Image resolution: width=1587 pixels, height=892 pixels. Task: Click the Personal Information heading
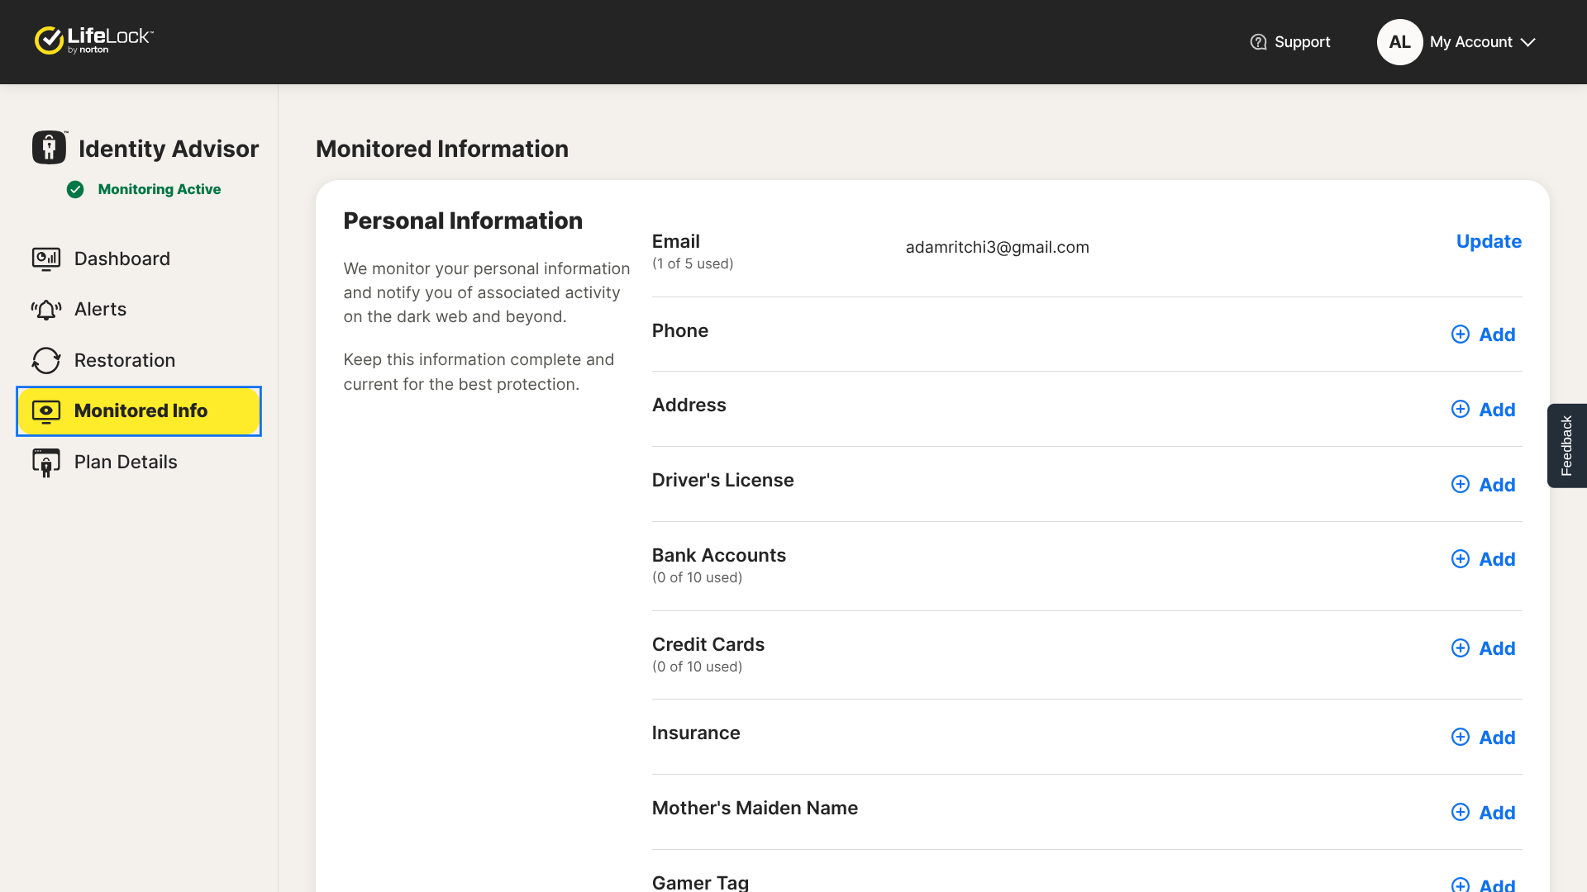[463, 221]
